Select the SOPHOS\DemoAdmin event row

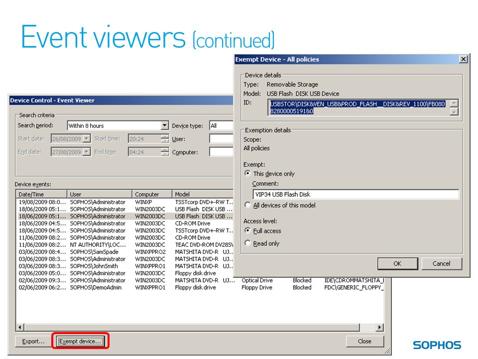[x=200, y=287]
